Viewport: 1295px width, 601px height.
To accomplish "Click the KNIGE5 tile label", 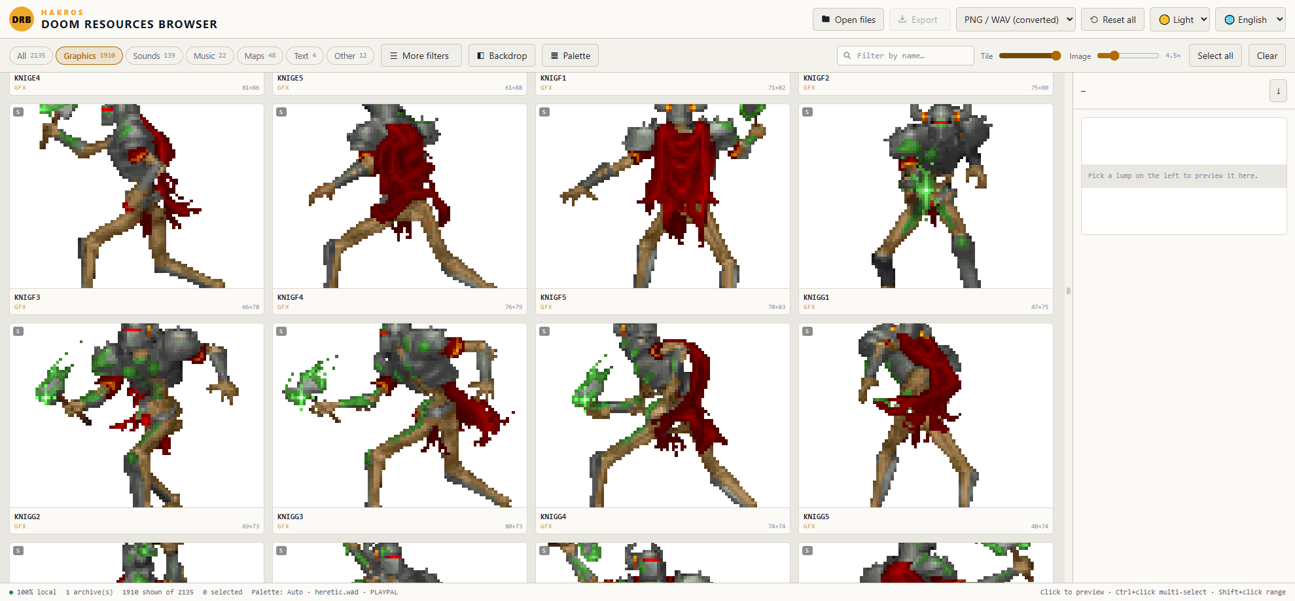I will [290, 78].
